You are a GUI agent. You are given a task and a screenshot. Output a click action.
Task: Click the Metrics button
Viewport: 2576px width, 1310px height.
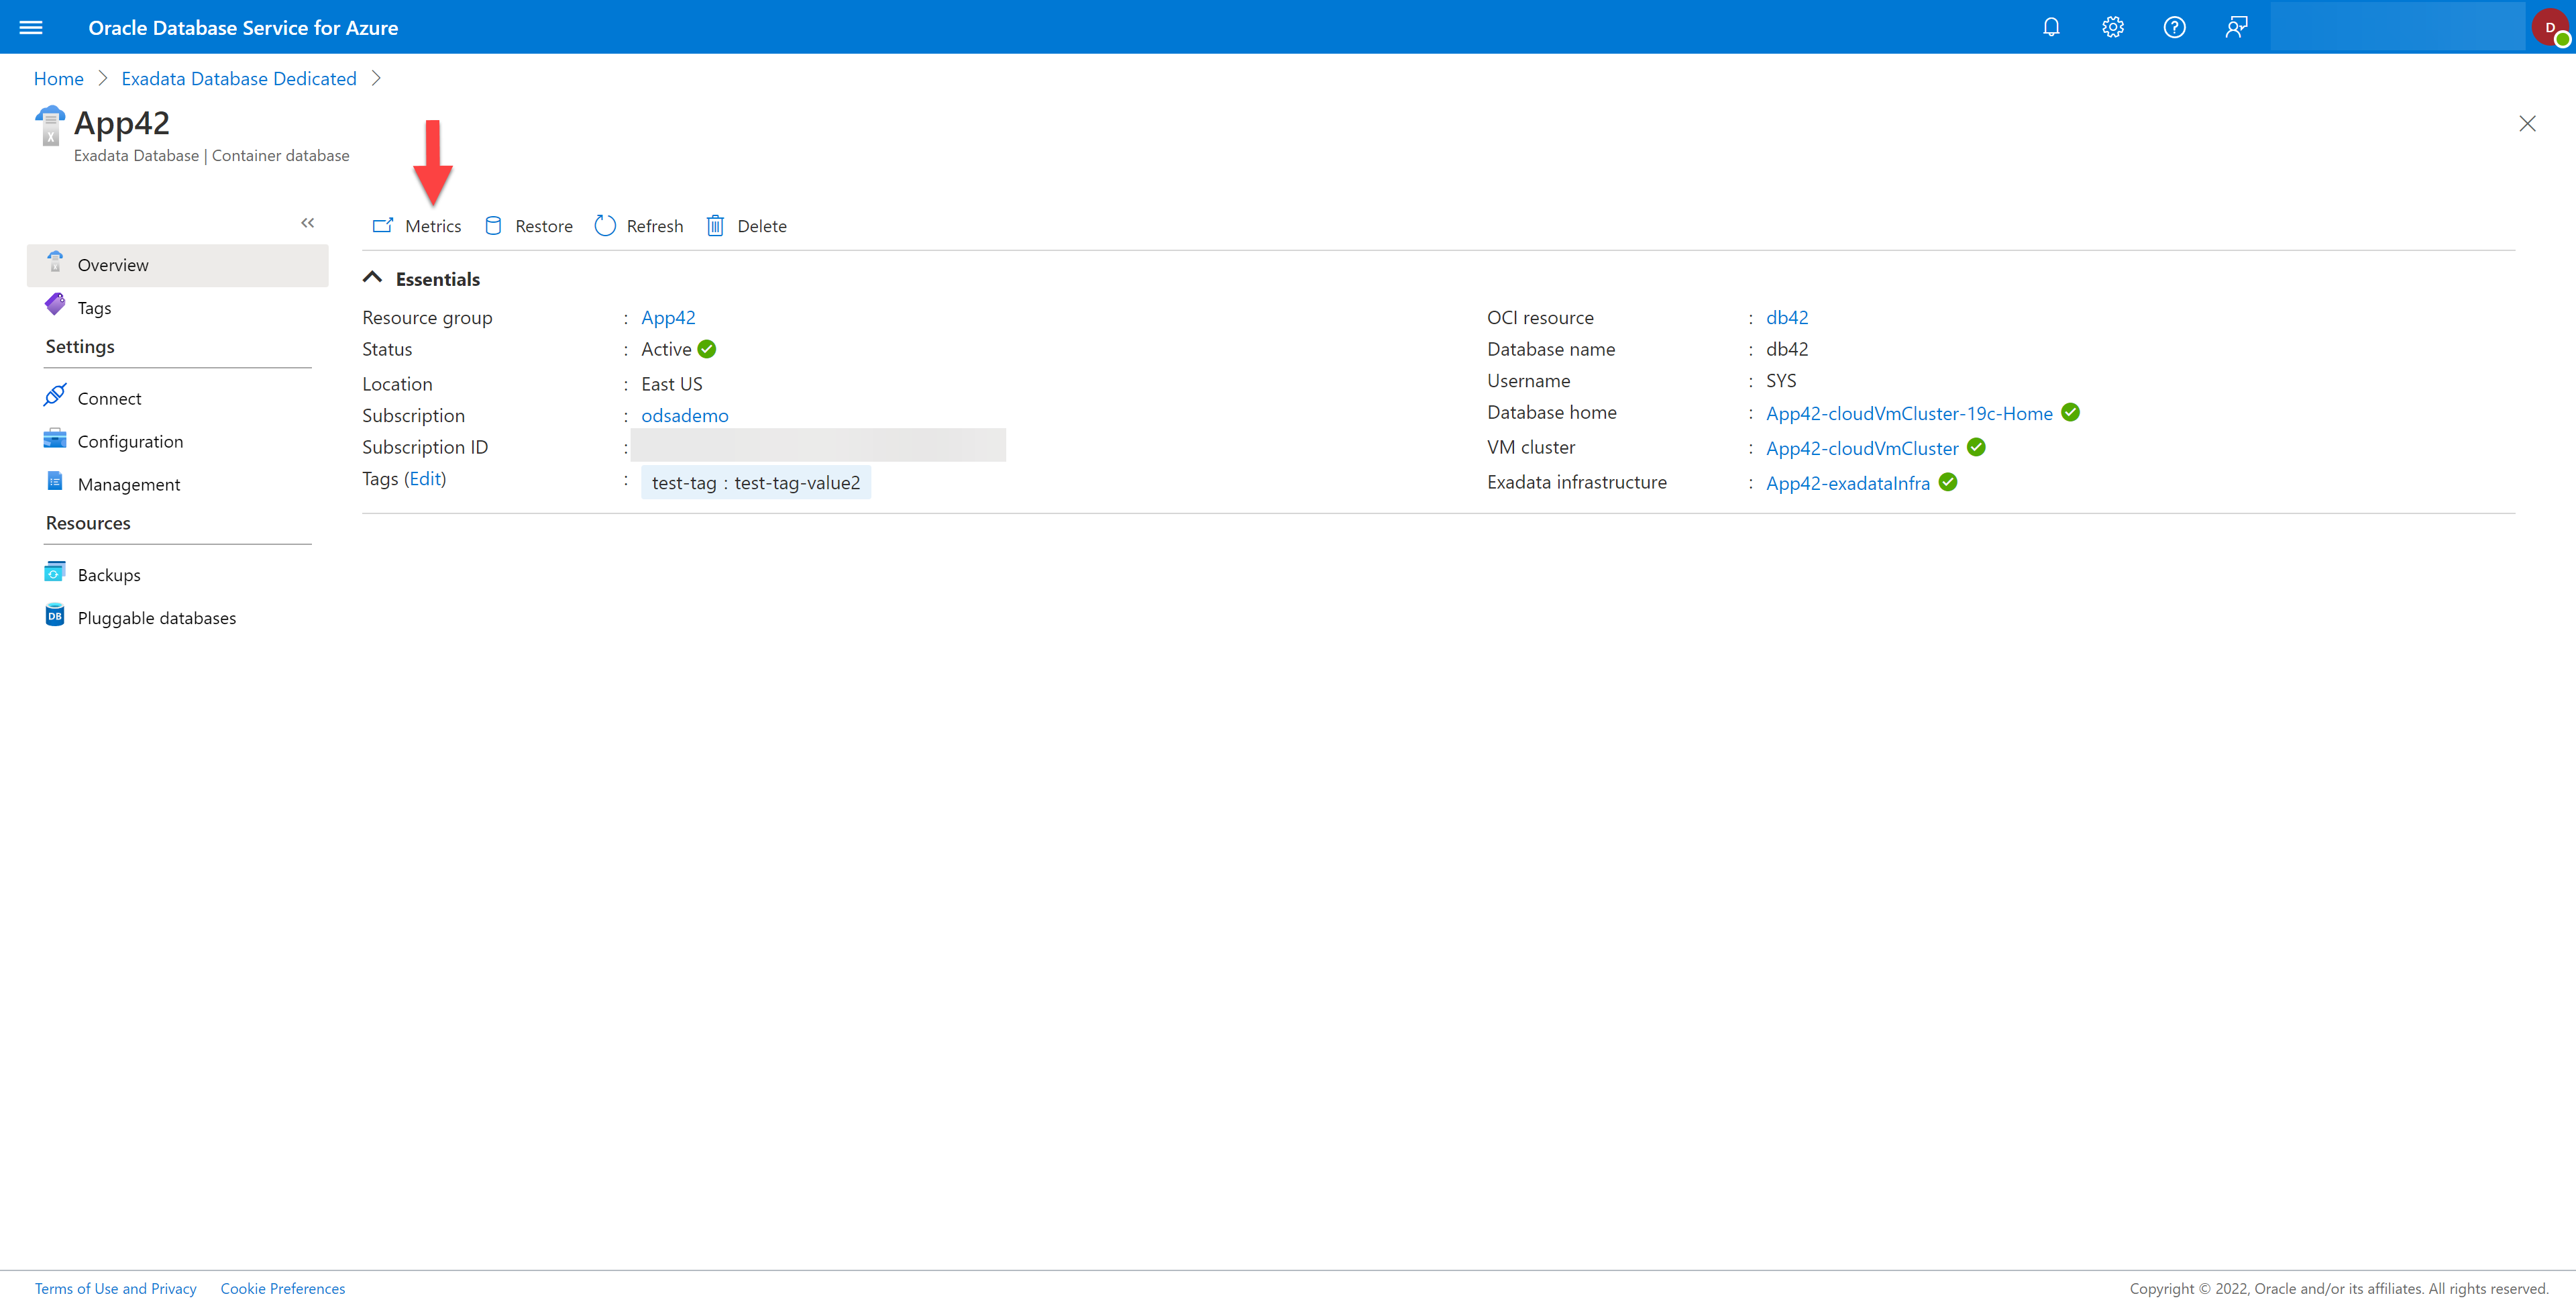(417, 226)
